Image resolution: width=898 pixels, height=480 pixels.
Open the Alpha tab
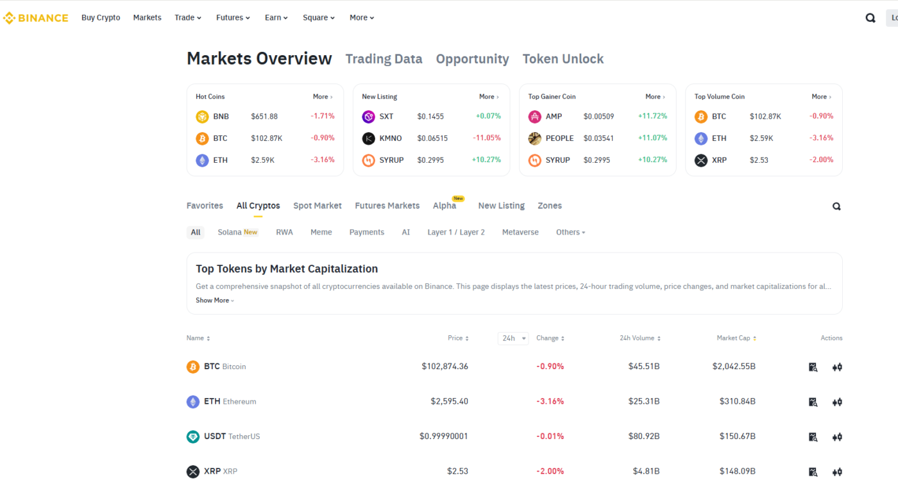[445, 206]
